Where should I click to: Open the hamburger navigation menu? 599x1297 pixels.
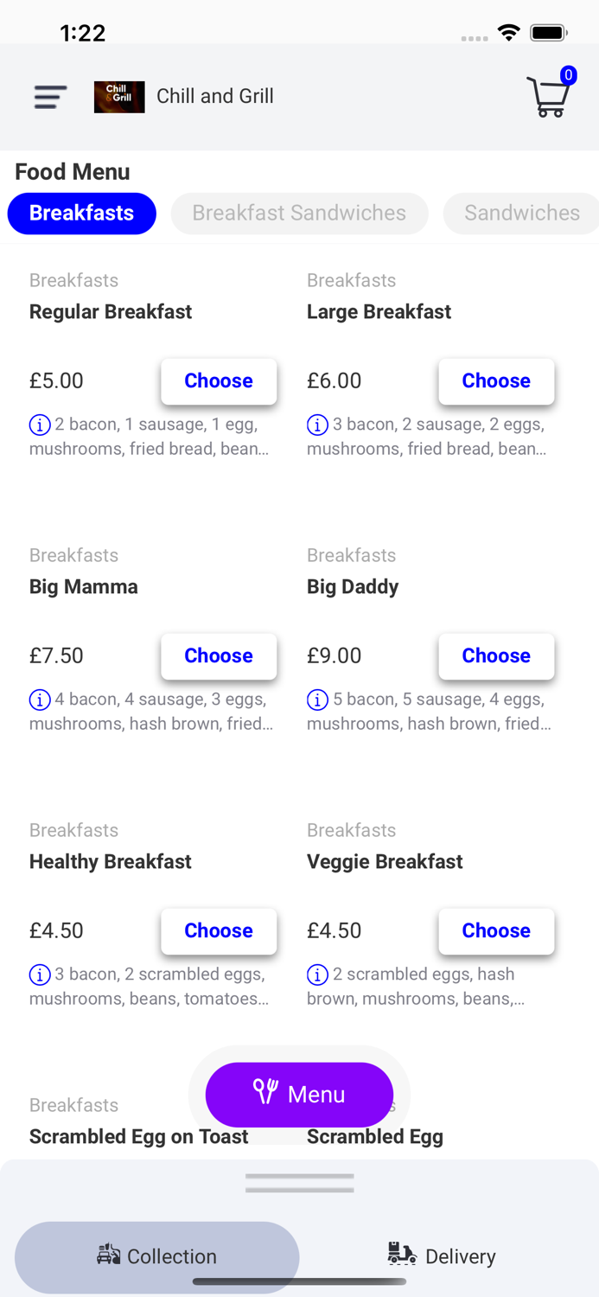(x=50, y=97)
